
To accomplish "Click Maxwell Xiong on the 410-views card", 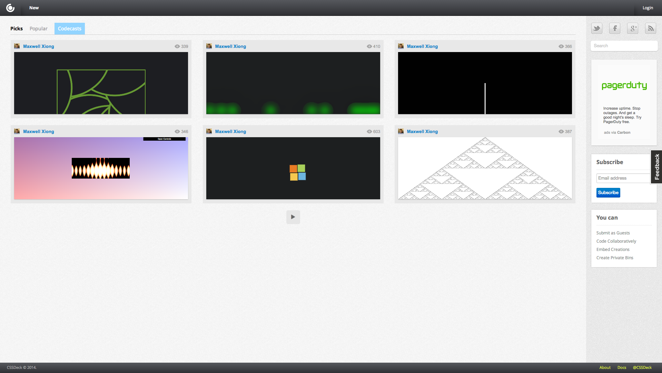I will 230,46.
